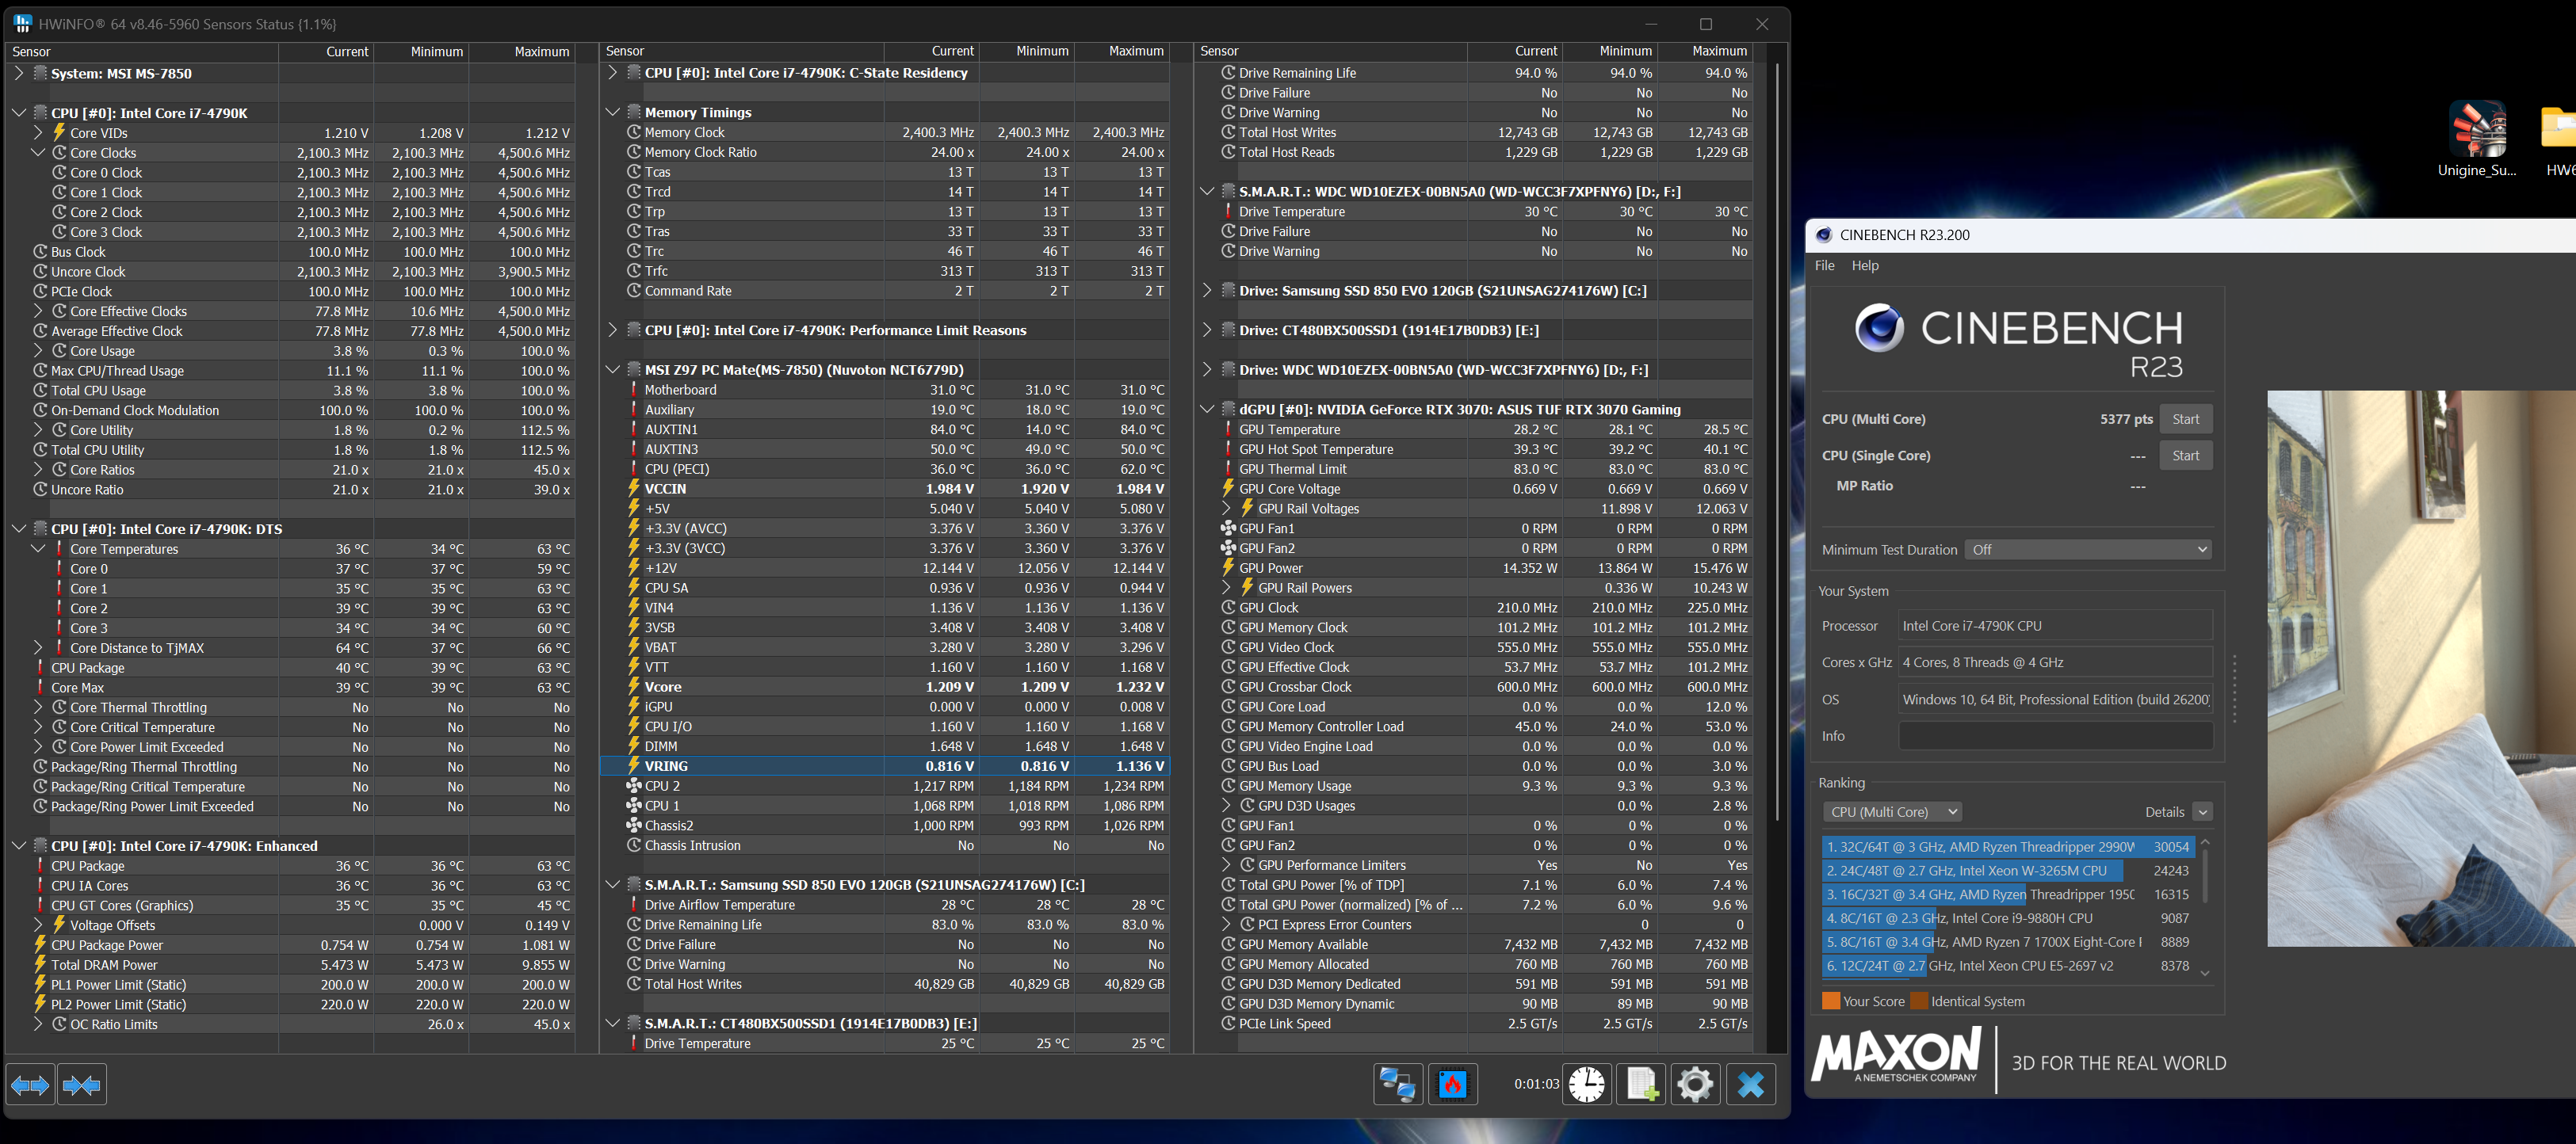
Task: Click the ranking list scroll down arrow
Action: click(x=2205, y=973)
